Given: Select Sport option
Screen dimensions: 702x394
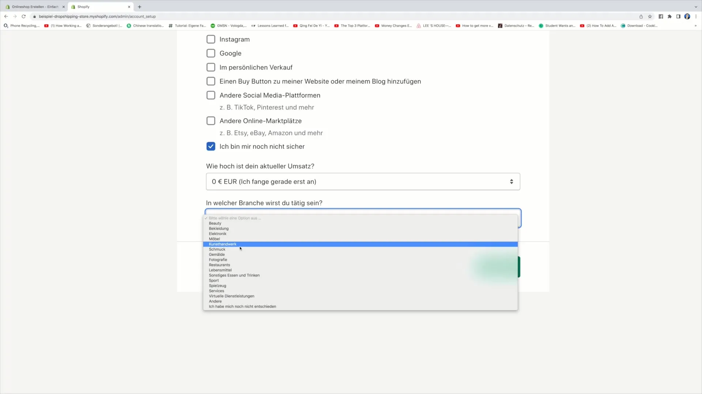Looking at the screenshot, I should coord(361,281).
